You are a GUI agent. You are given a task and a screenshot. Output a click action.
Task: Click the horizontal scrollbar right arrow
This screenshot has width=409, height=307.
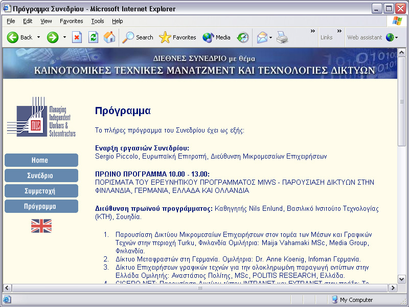pyautogui.click(x=393, y=288)
